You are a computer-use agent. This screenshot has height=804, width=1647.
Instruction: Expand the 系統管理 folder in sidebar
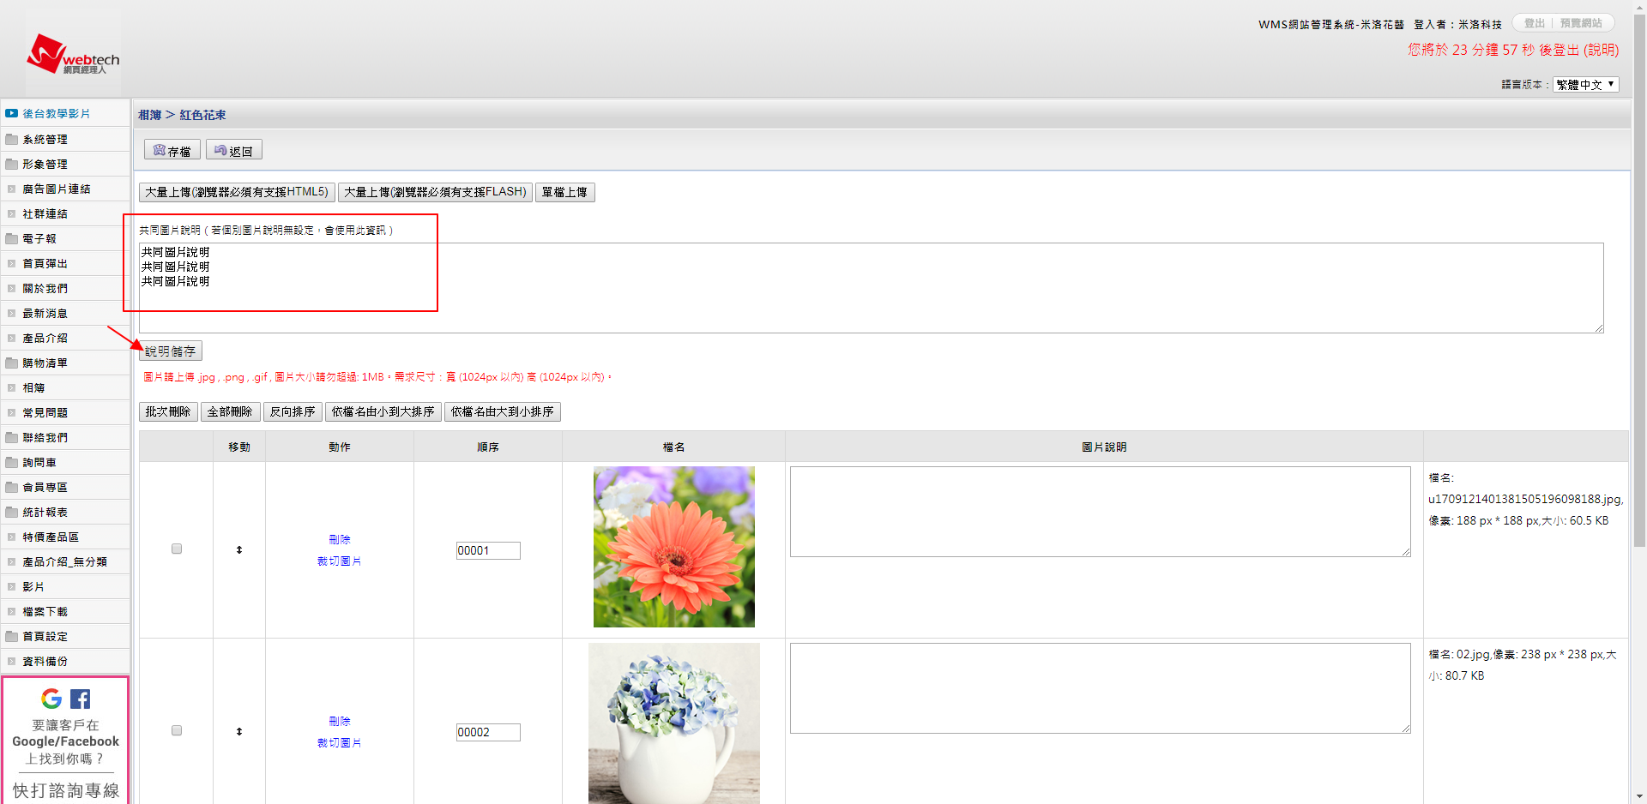click(12, 139)
